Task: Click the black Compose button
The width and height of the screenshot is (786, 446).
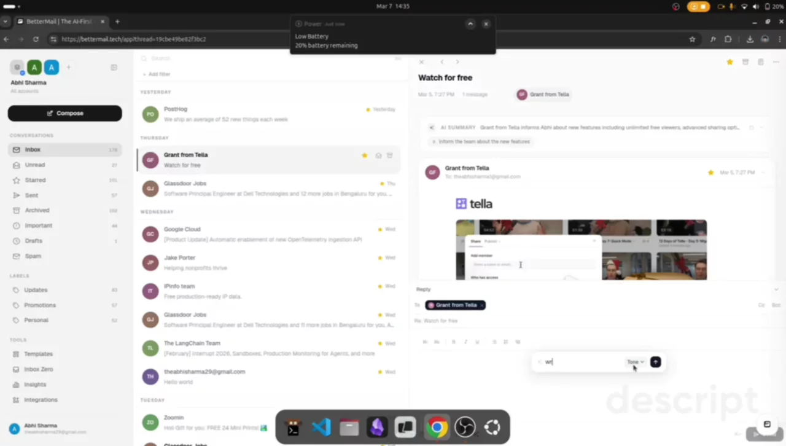Action: [64, 113]
